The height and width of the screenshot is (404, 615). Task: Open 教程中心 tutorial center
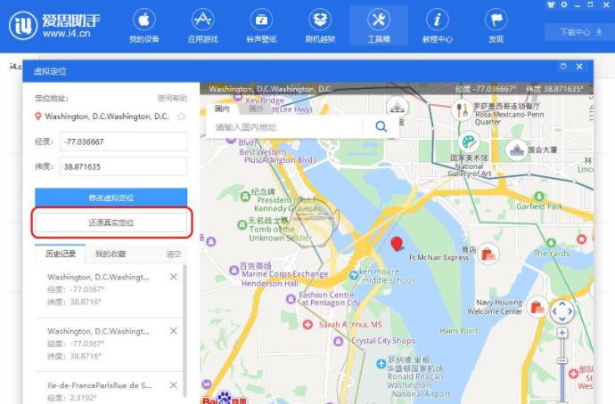(x=437, y=26)
